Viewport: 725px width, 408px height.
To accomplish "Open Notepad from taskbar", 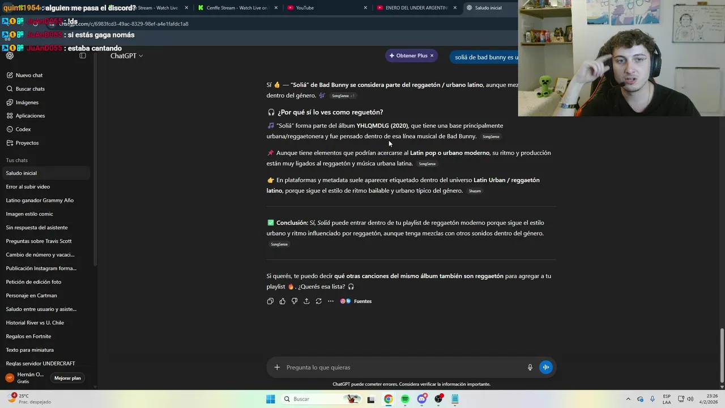I will coord(455,399).
